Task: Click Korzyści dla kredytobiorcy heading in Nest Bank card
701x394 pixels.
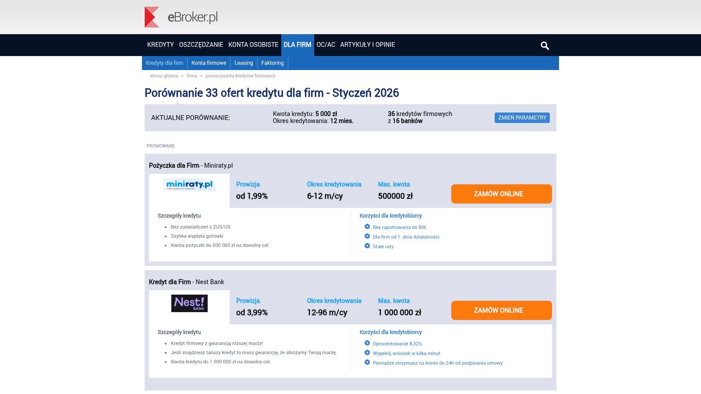Action: [391, 332]
